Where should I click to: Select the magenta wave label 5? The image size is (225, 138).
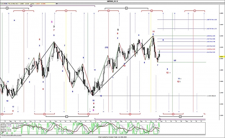(x=52, y=22)
